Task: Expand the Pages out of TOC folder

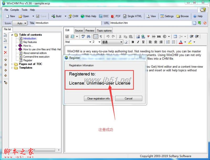Action: pyautogui.click(x=12, y=64)
